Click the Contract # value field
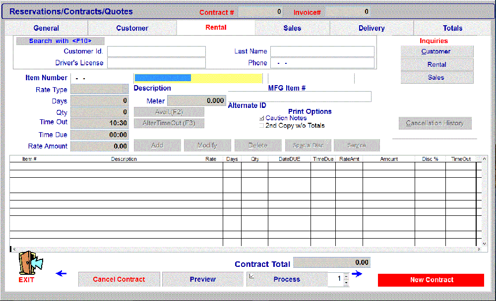The image size is (496, 301). [x=260, y=12]
